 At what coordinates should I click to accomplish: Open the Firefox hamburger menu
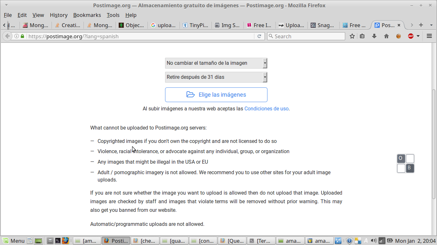pos(429,36)
